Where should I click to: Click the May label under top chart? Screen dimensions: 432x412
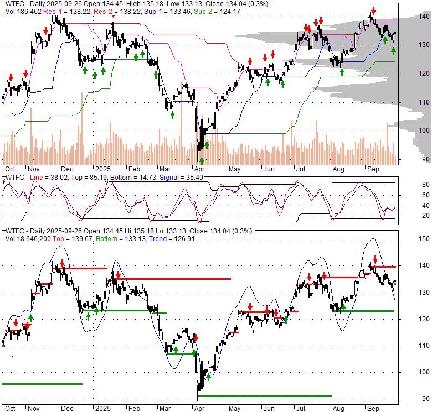click(234, 169)
